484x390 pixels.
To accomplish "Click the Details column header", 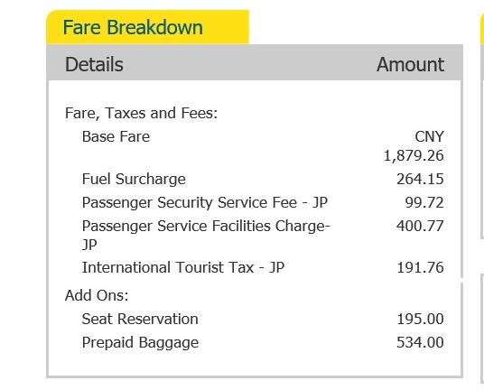I will pos(94,64).
